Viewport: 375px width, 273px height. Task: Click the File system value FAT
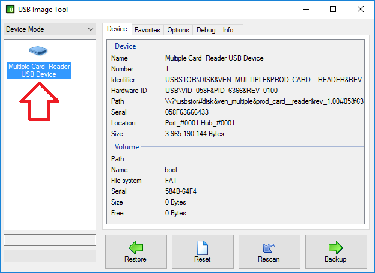pos(171,181)
